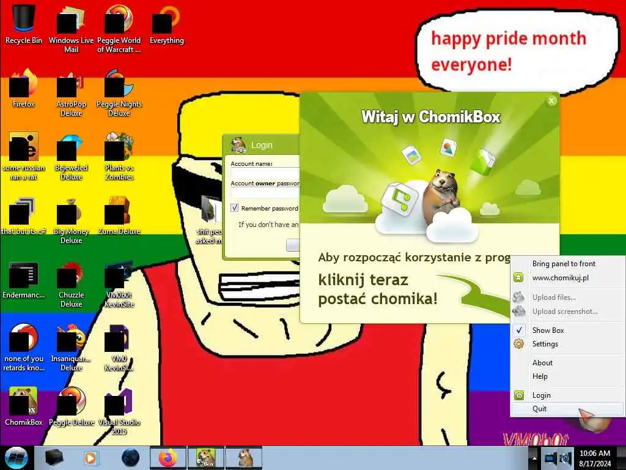Select the Firefox desktop shortcut
Image resolution: width=626 pixels, height=470 pixels.
(x=24, y=88)
